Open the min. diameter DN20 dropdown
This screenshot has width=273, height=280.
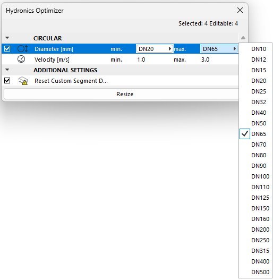click(155, 49)
